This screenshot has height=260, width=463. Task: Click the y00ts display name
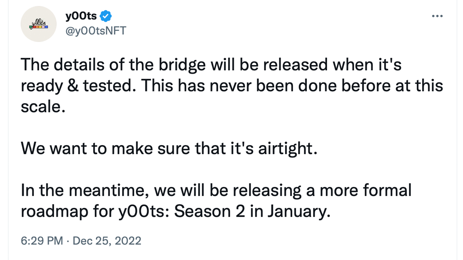click(x=81, y=16)
